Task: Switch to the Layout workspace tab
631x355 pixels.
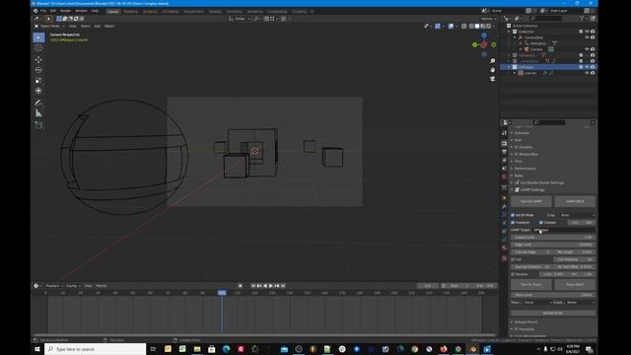Action: [x=113, y=12]
